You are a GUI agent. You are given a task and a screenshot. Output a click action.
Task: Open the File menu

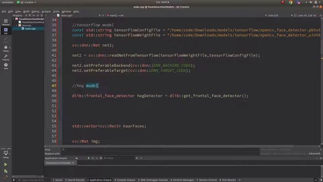[x=4, y=12]
